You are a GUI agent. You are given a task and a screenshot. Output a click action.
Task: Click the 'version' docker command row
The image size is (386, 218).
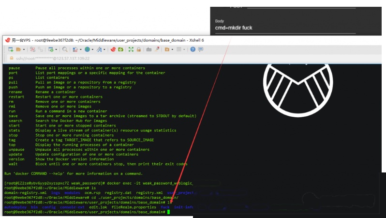point(61,159)
